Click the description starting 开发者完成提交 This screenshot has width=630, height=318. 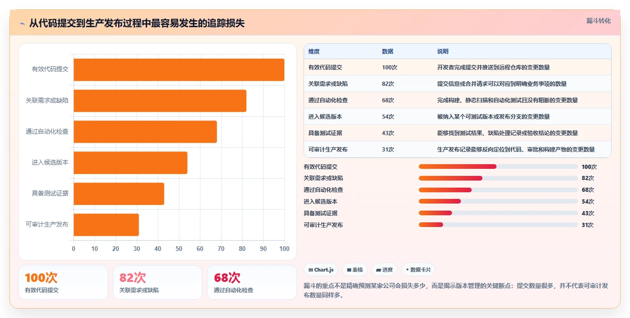tap(493, 68)
